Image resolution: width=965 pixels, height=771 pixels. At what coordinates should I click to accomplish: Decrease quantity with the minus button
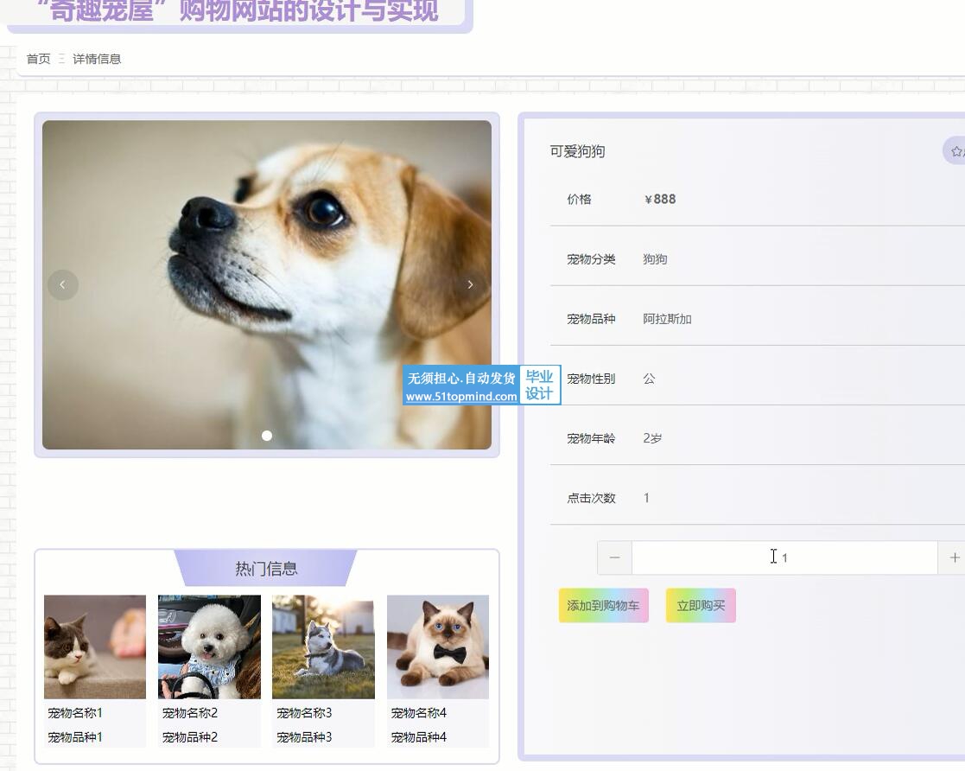click(614, 558)
